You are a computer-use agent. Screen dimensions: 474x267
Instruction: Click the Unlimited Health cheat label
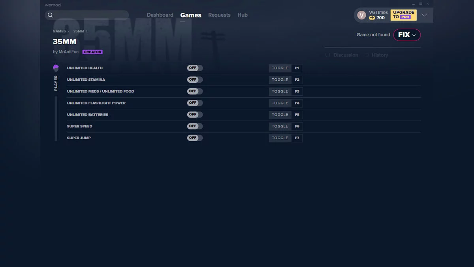point(85,68)
